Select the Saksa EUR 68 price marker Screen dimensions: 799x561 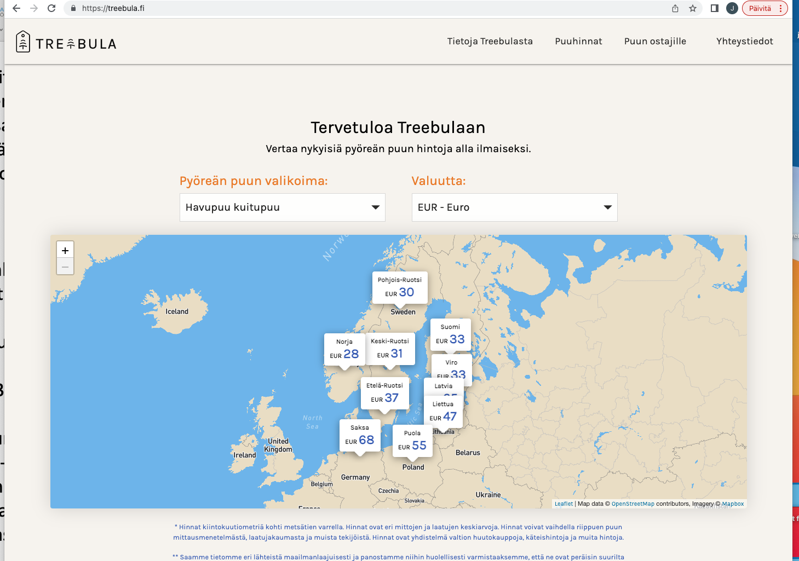[360, 436]
